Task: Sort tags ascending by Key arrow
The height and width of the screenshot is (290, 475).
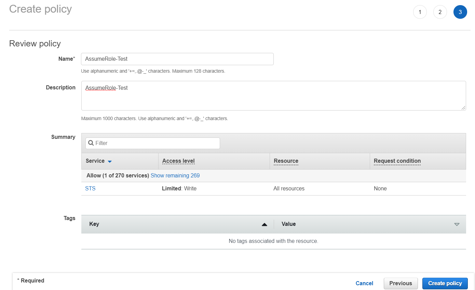Action: pos(264,224)
